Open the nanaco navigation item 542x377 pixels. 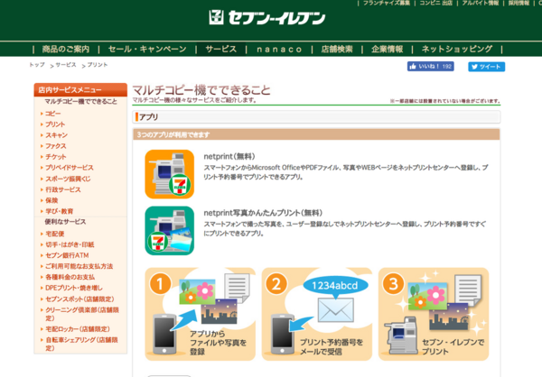click(279, 50)
